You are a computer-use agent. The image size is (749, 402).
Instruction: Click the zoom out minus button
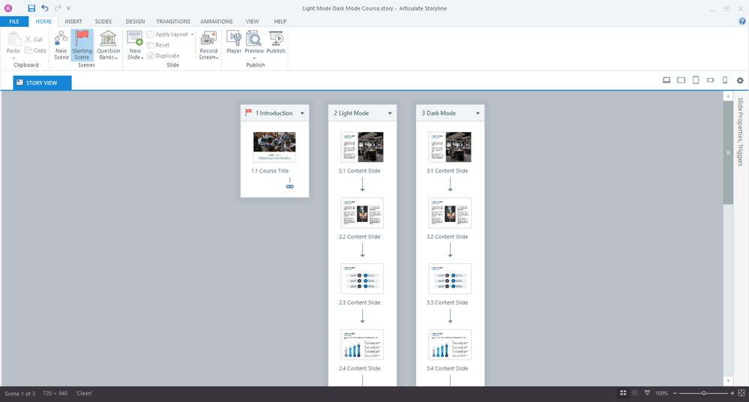675,394
